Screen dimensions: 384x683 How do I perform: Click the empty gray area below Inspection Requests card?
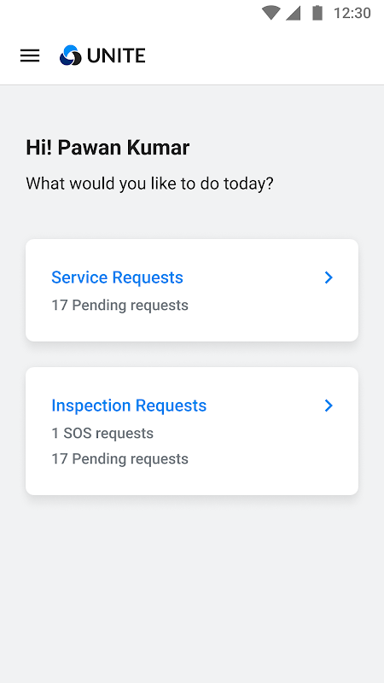pyautogui.click(x=192, y=588)
